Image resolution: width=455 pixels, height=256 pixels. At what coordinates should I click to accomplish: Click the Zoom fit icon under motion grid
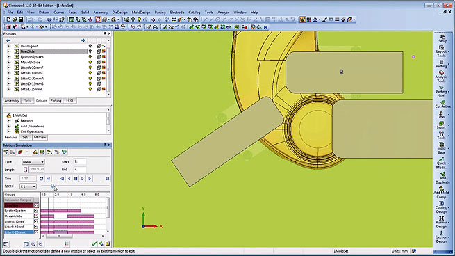26,244
